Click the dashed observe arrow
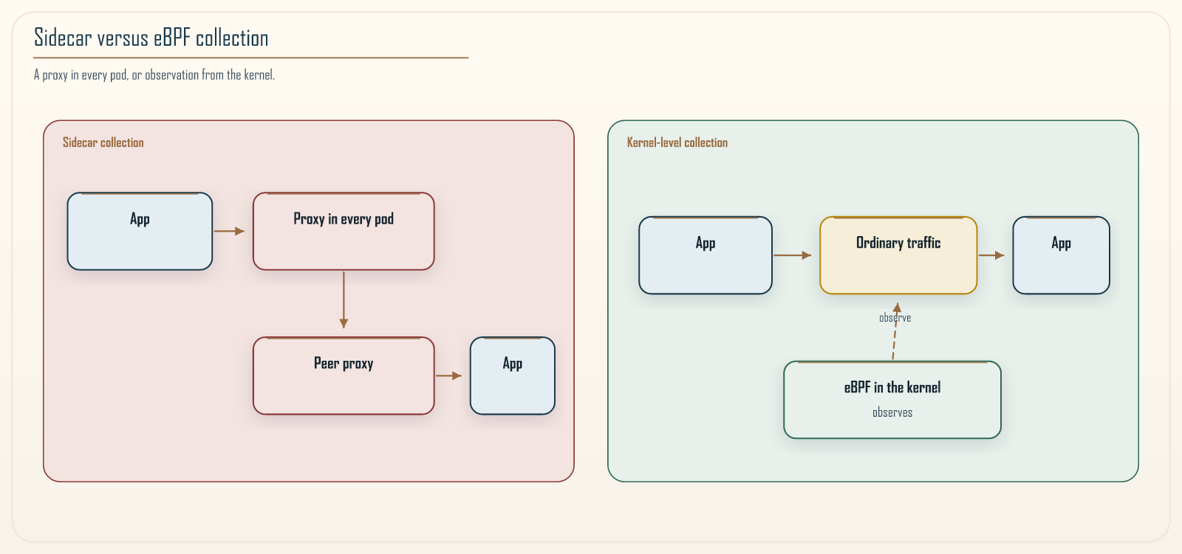The image size is (1182, 554). click(895, 331)
